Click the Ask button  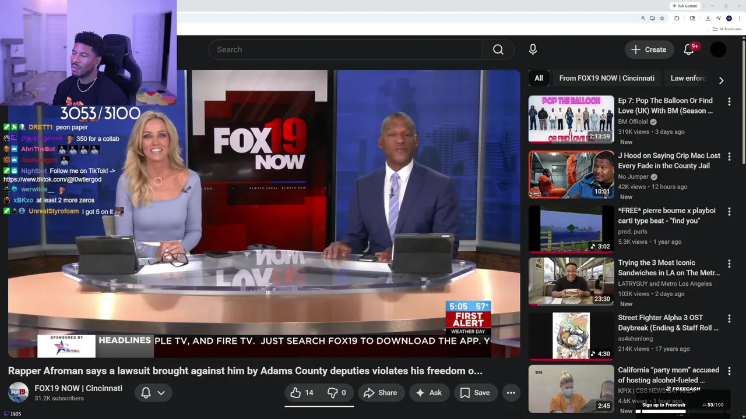[x=428, y=393]
